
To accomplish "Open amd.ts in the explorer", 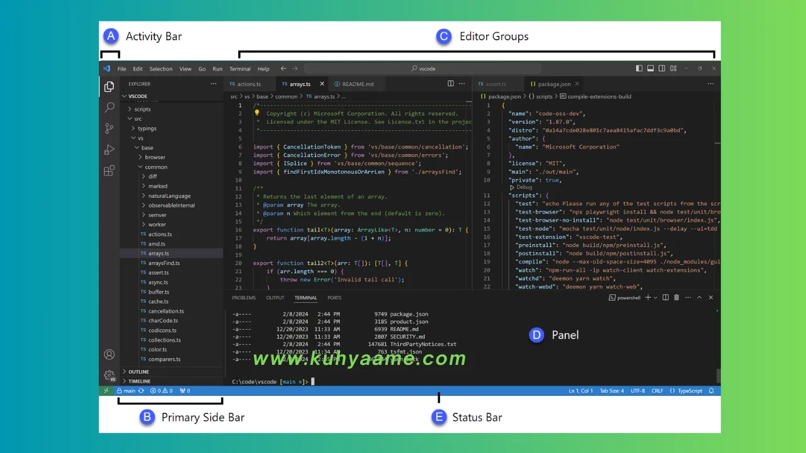I will point(157,243).
